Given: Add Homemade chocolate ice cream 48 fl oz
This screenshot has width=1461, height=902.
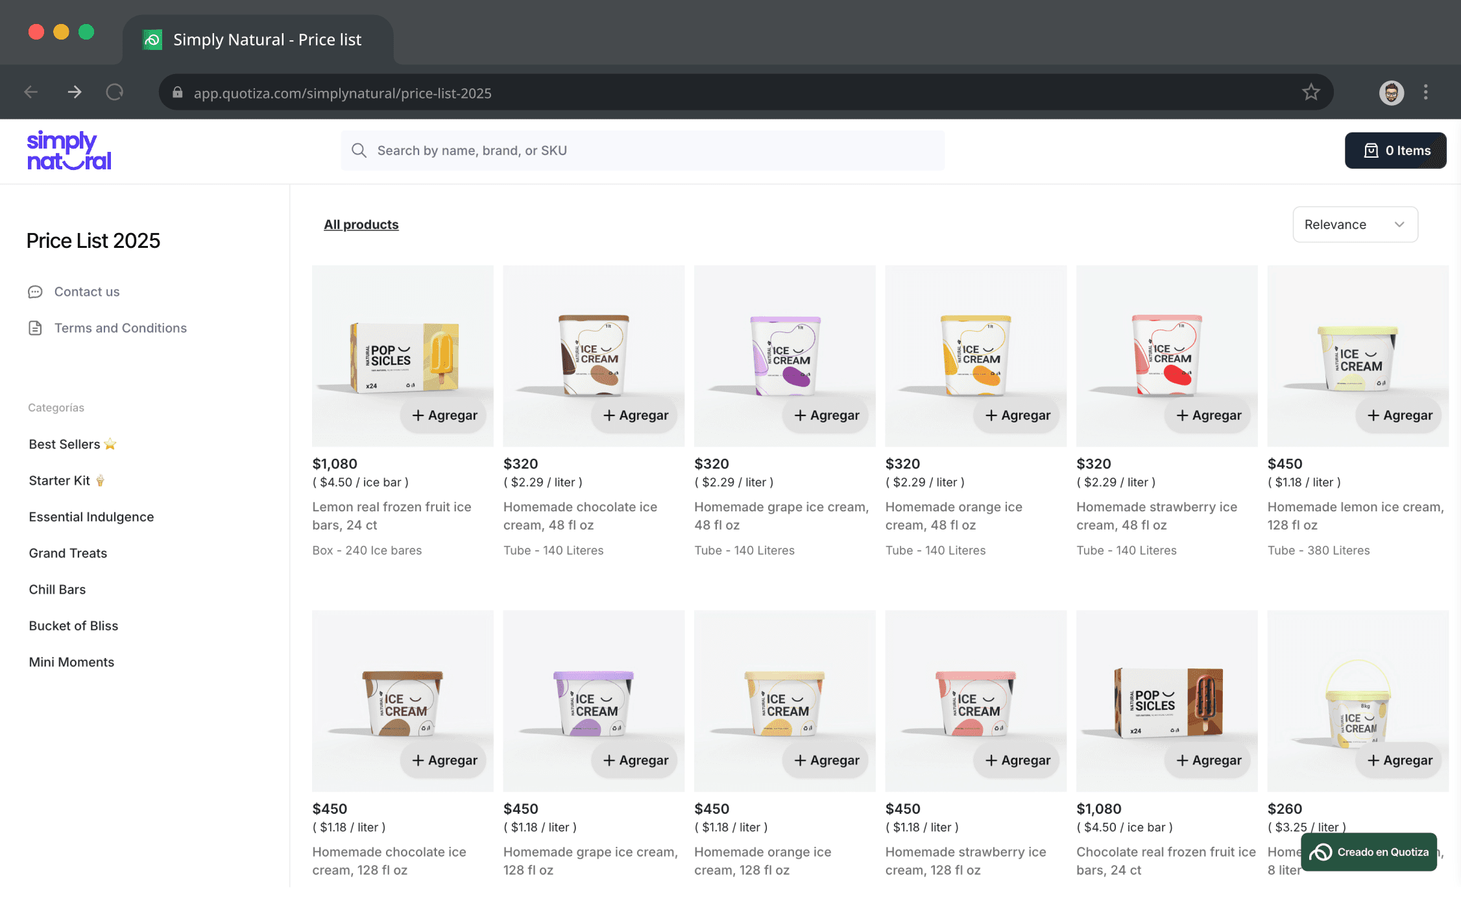Looking at the screenshot, I should pyautogui.click(x=635, y=415).
